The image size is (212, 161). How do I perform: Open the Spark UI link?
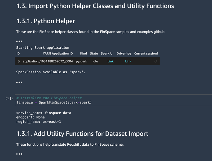111,61
